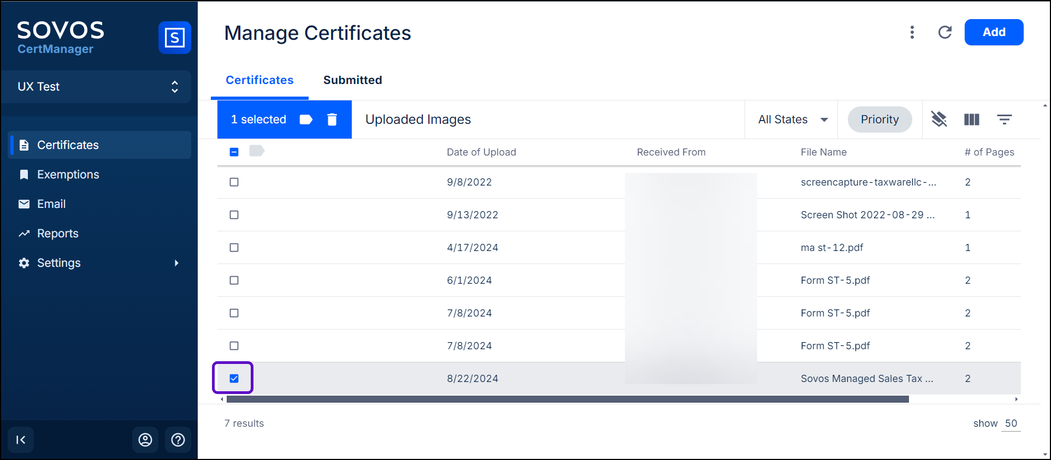Click the refresh icon beside Add
The width and height of the screenshot is (1051, 460).
tap(944, 32)
